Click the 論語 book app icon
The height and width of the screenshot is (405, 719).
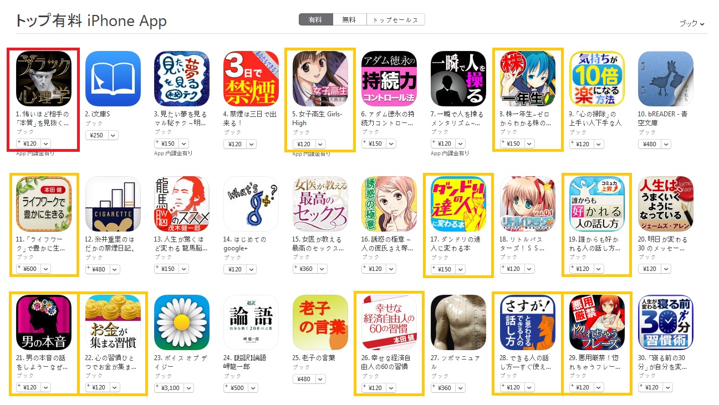click(251, 322)
